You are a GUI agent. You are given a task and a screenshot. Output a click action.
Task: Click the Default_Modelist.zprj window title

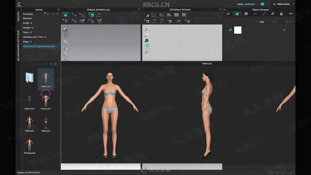coord(98,10)
